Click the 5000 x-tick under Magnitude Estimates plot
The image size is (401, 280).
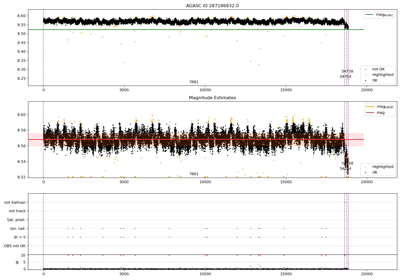(124, 182)
